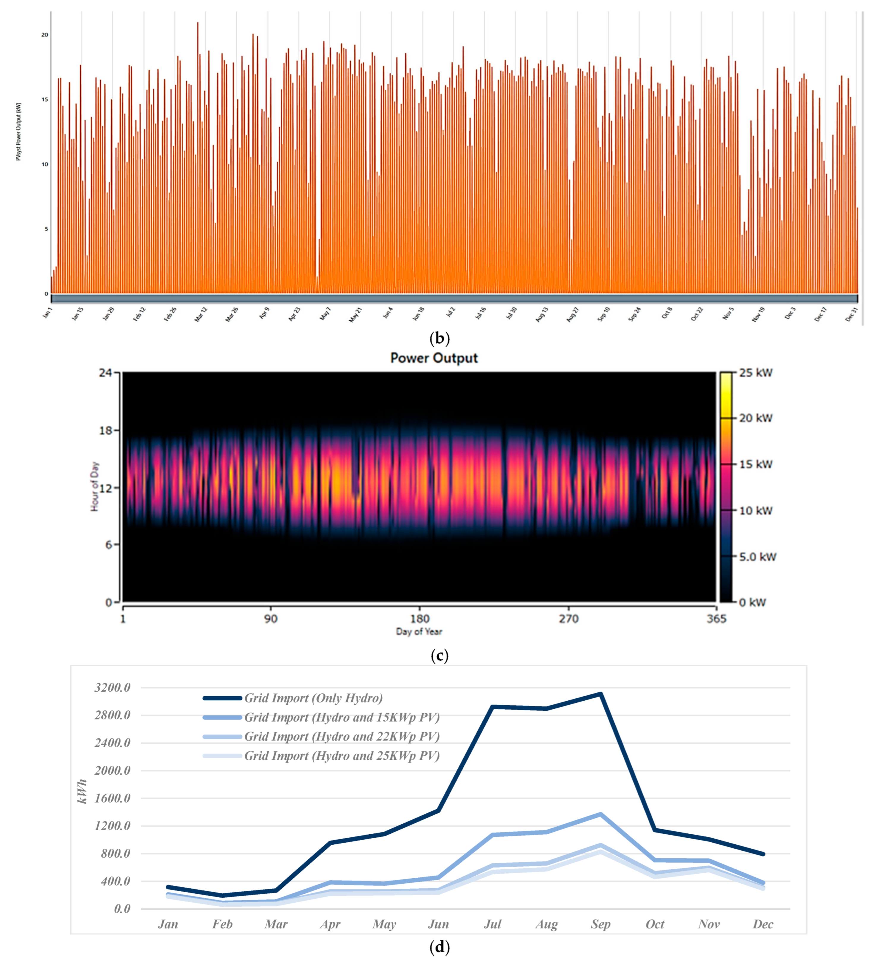
Task: Click the 3200.0 y-axis value
Action: [x=112, y=687]
